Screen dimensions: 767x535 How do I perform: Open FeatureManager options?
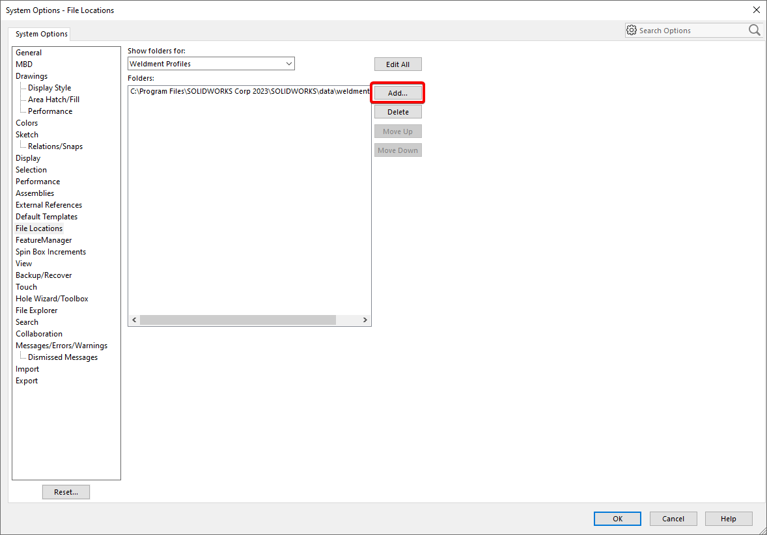pyautogui.click(x=44, y=240)
